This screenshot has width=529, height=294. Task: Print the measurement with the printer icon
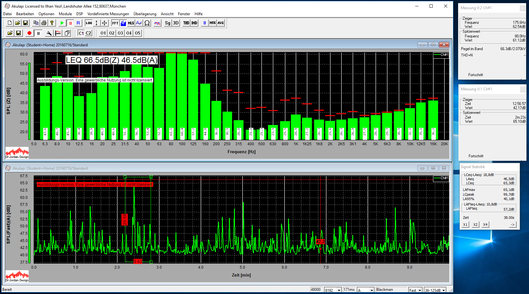click(44, 23)
